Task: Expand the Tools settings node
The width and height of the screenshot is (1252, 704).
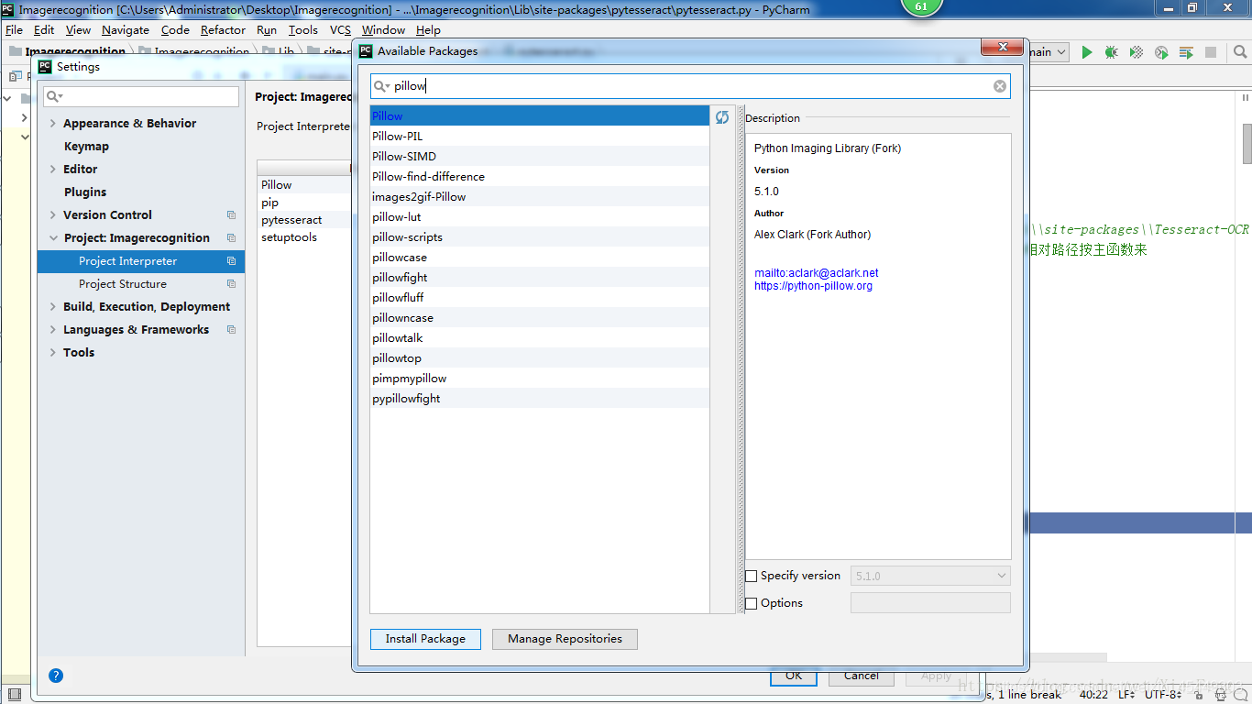Action: (x=53, y=353)
